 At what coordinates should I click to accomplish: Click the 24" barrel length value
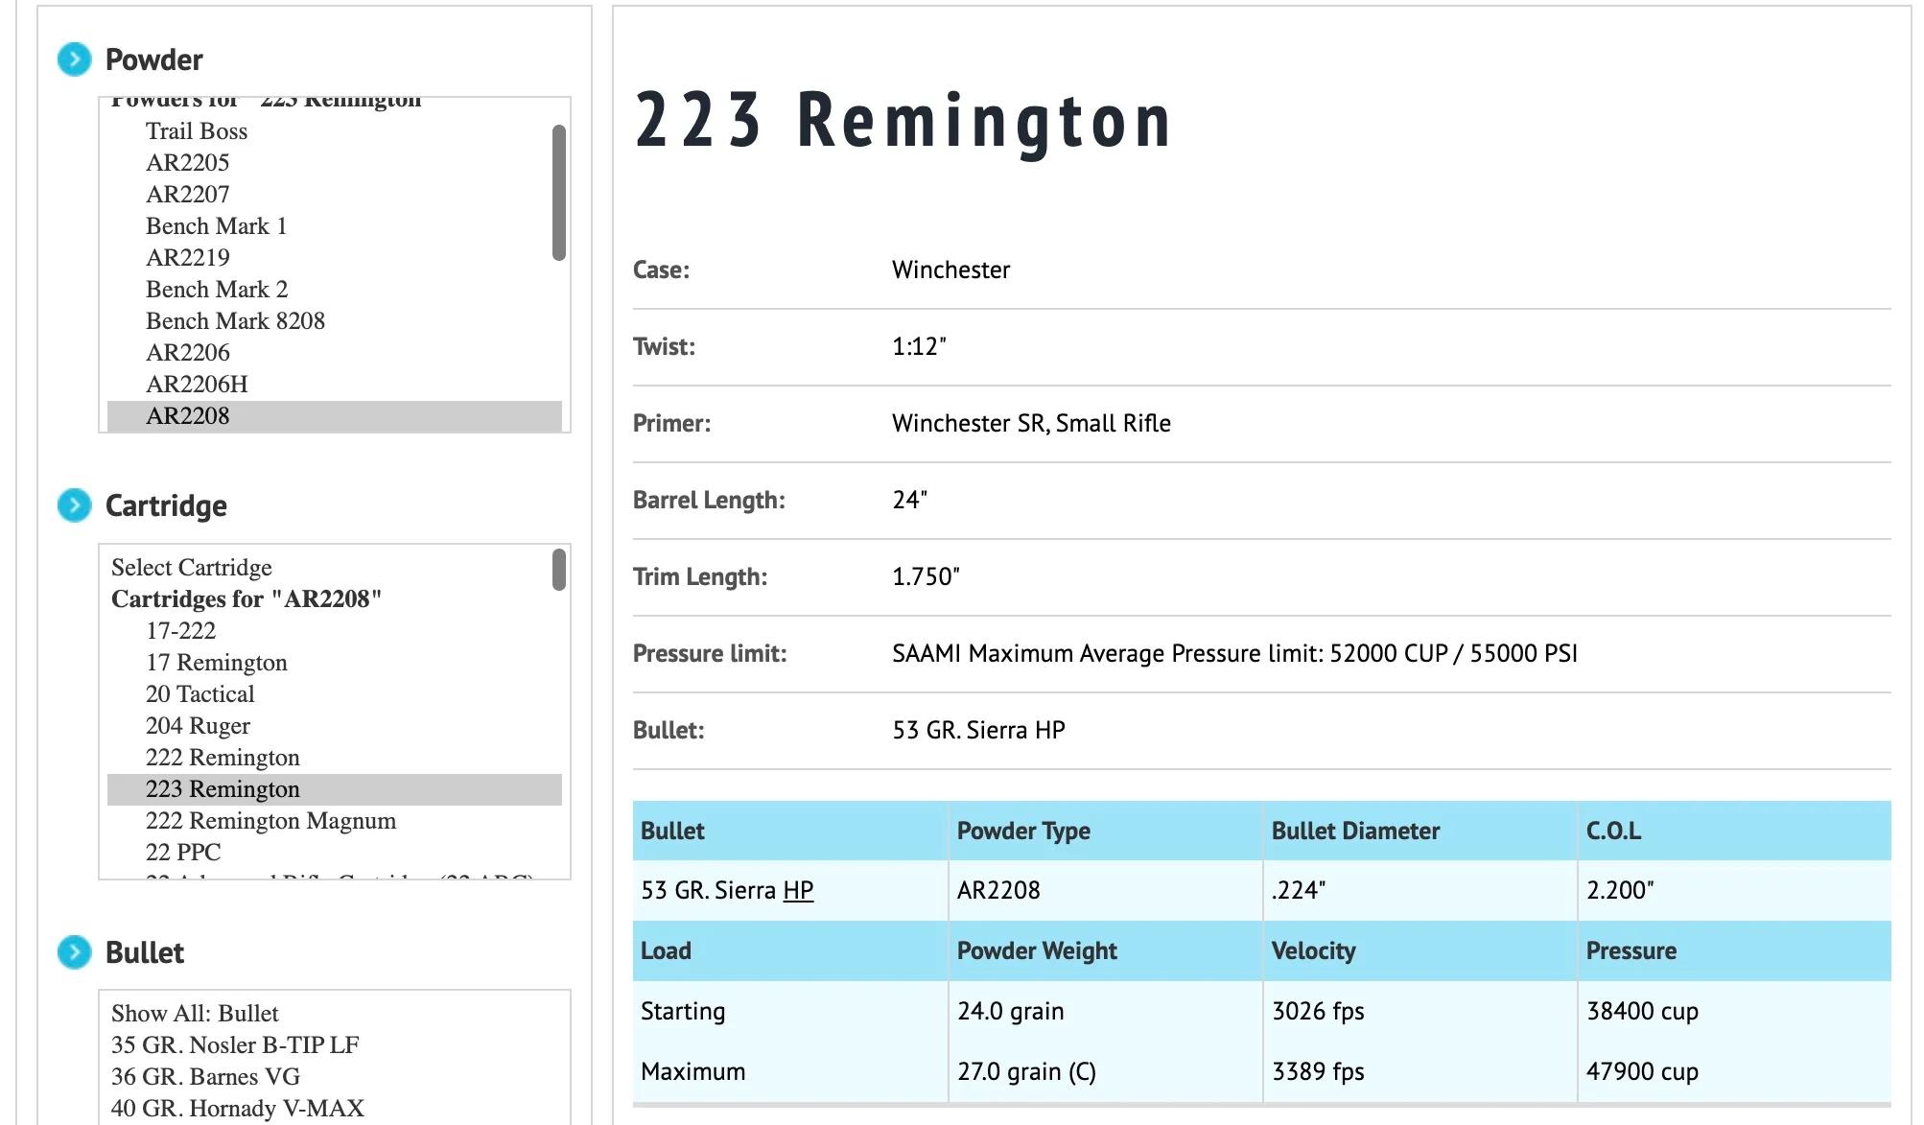pyautogui.click(x=909, y=500)
